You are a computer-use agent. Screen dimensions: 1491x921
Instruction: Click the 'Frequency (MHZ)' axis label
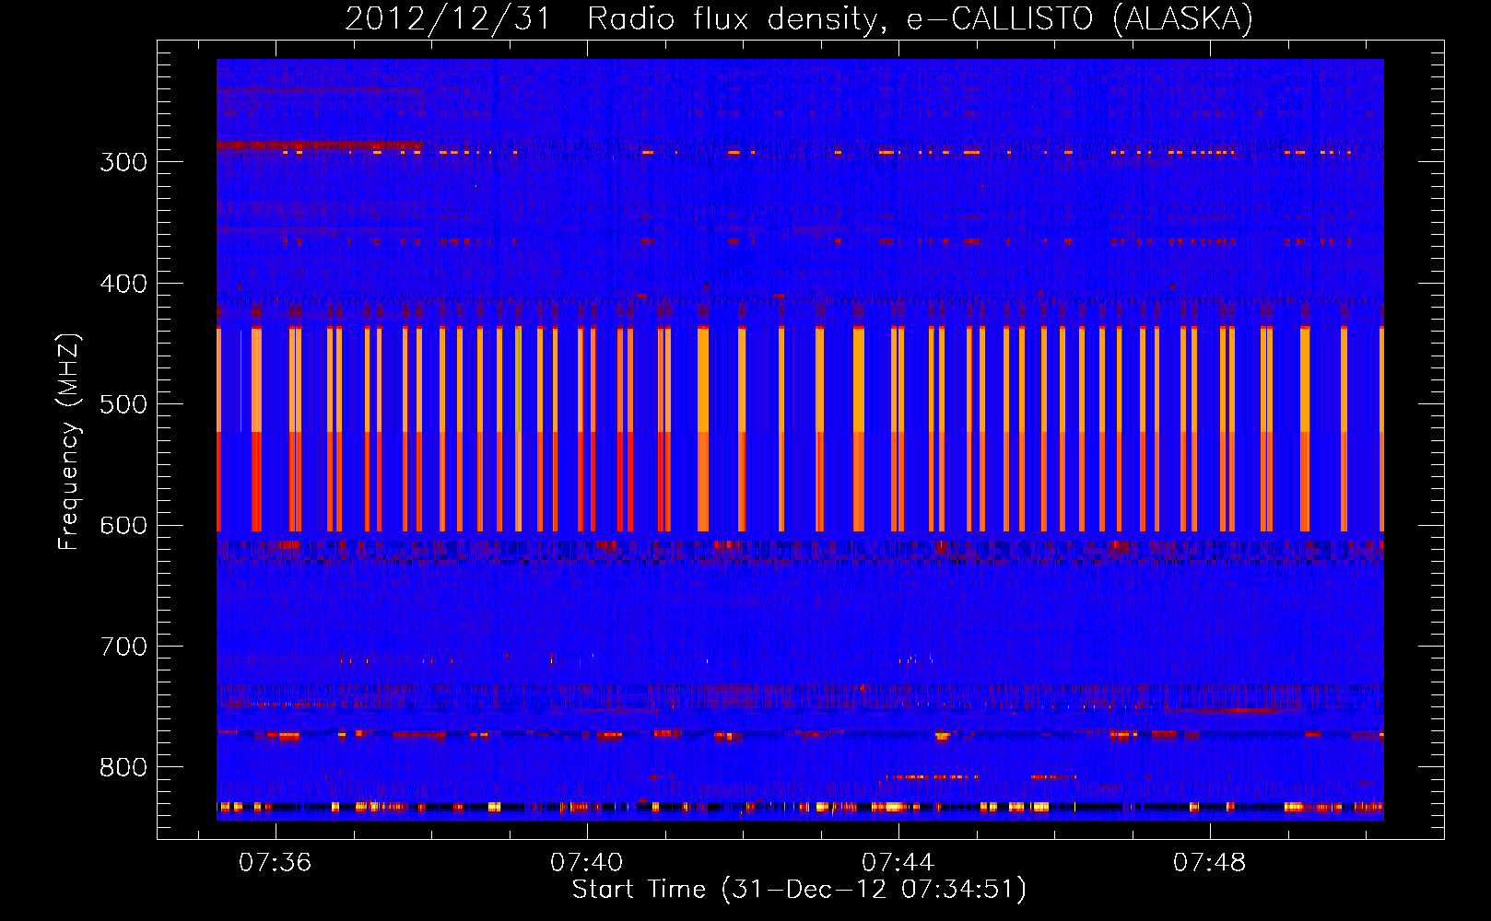point(69,441)
